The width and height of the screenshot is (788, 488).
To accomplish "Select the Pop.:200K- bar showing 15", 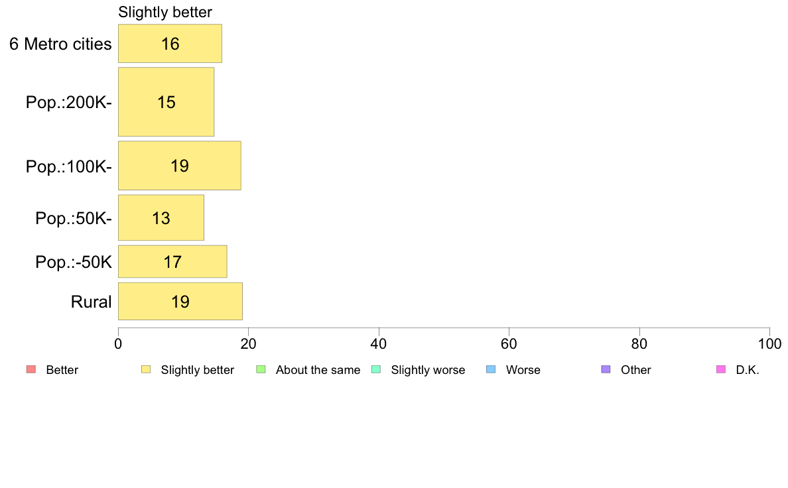I will click(x=166, y=102).
